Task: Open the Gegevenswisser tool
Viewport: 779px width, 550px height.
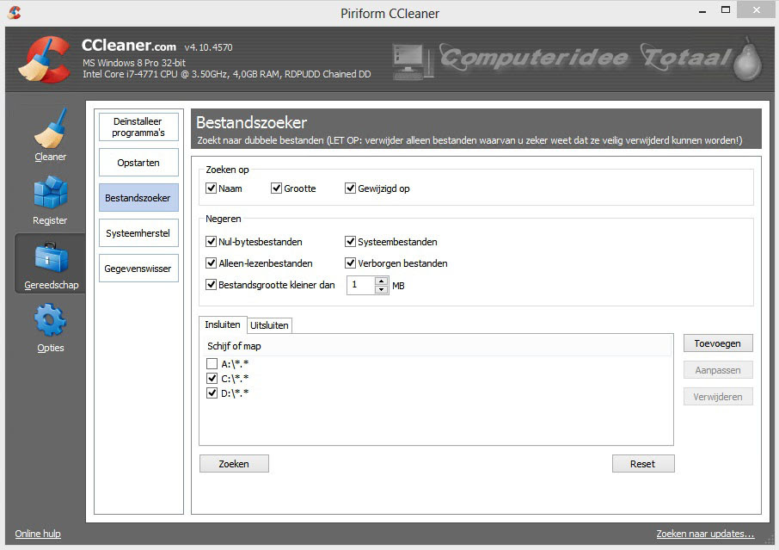Action: pos(138,269)
